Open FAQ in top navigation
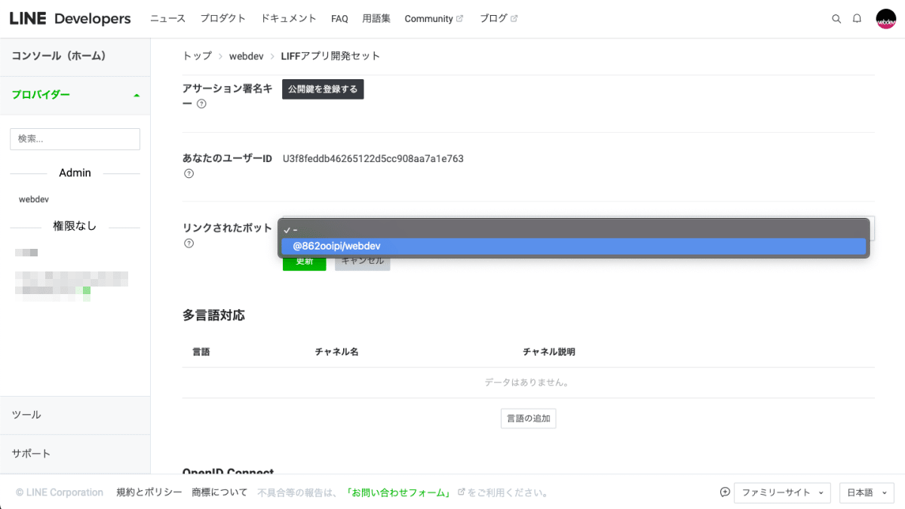 [x=339, y=19]
